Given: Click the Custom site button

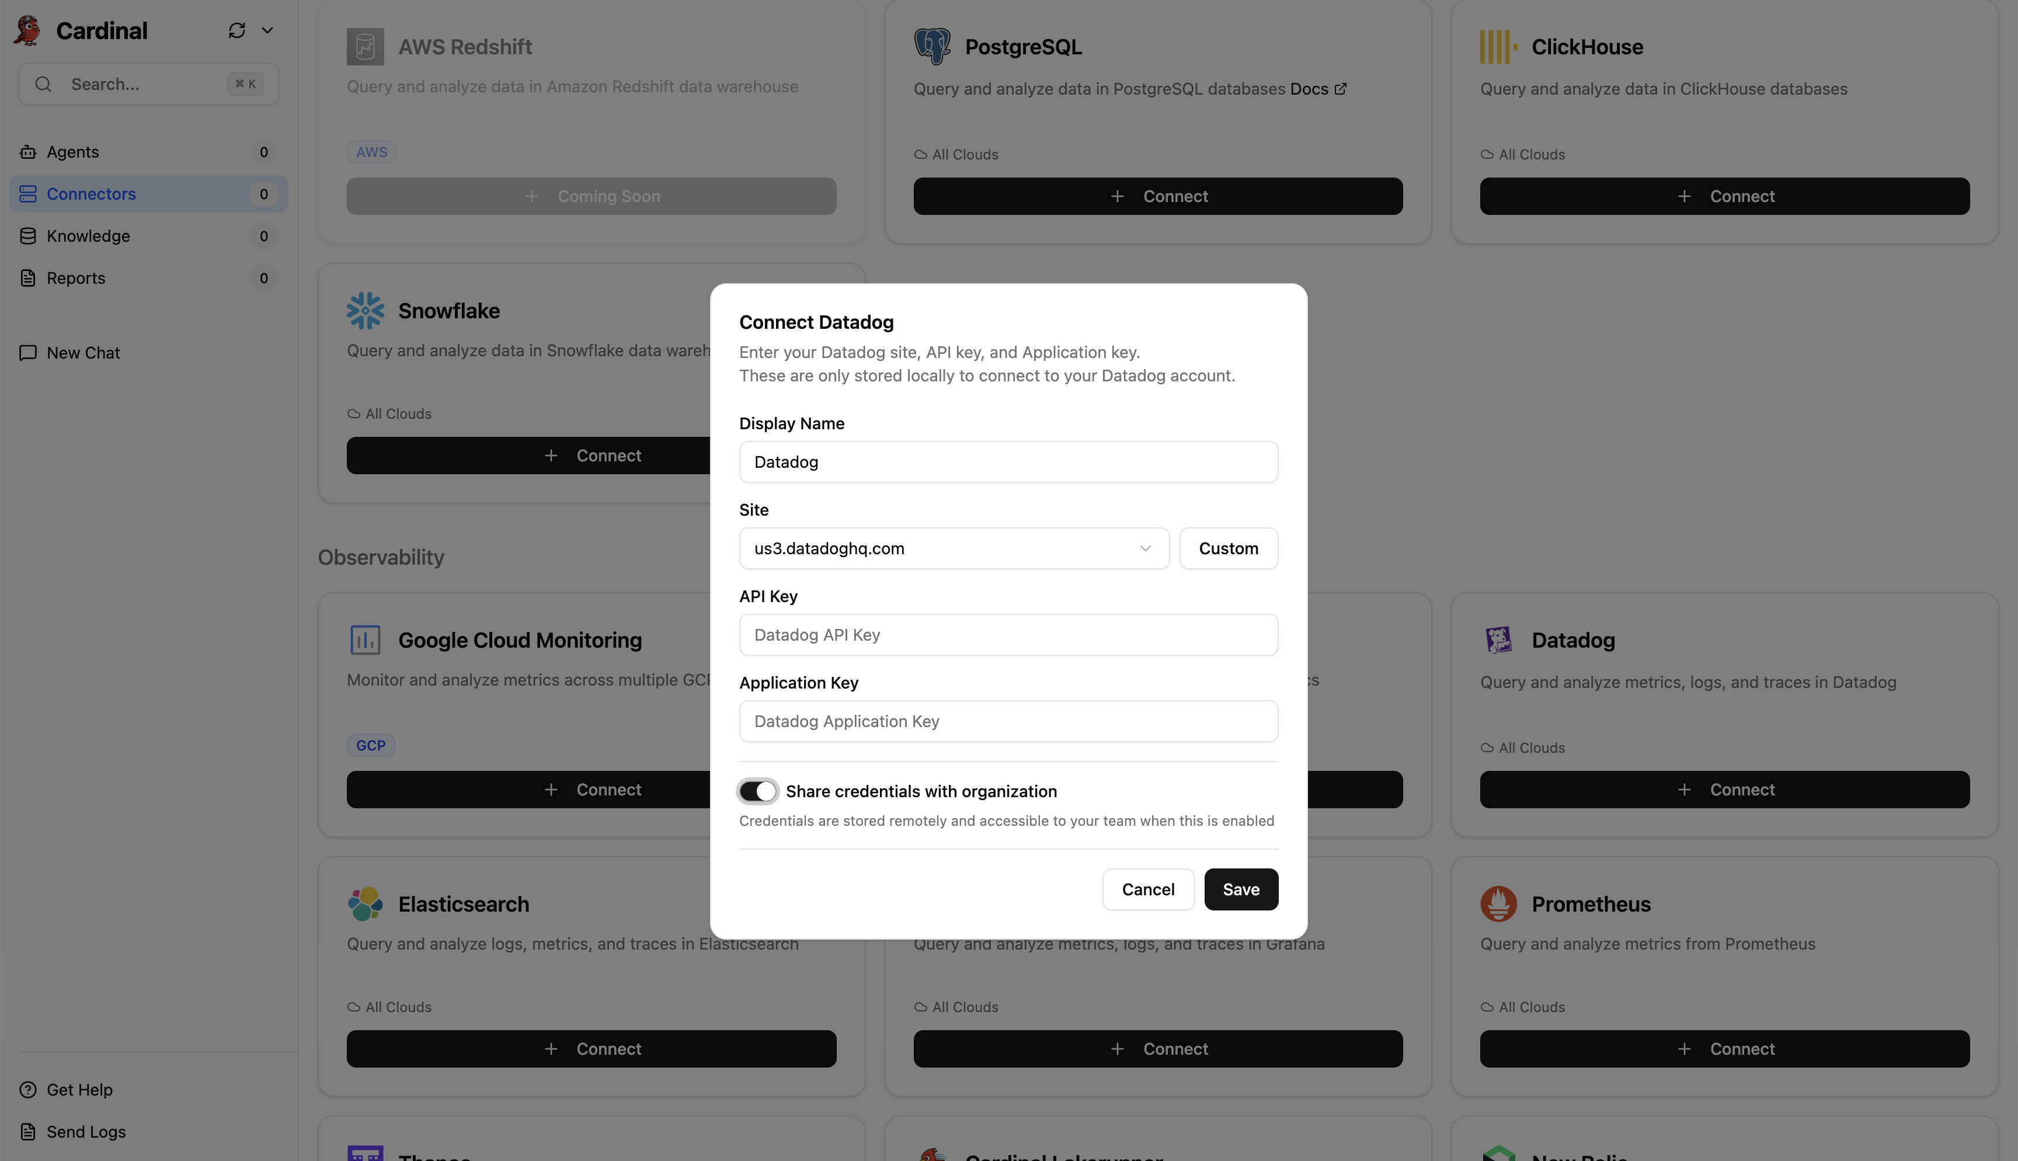Looking at the screenshot, I should [x=1228, y=548].
